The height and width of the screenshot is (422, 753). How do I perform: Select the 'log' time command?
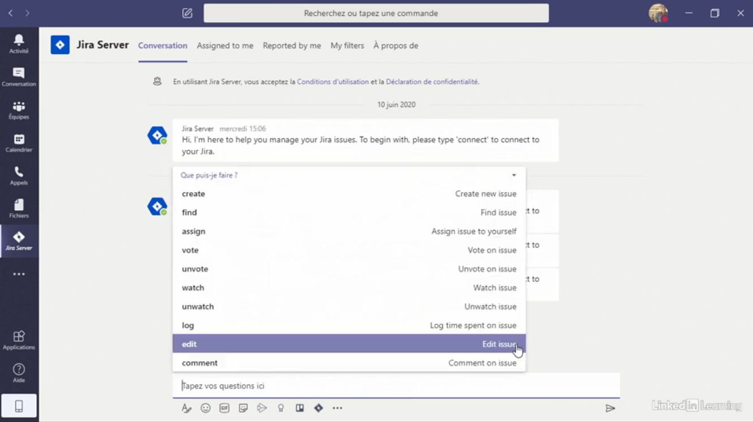tap(349, 325)
